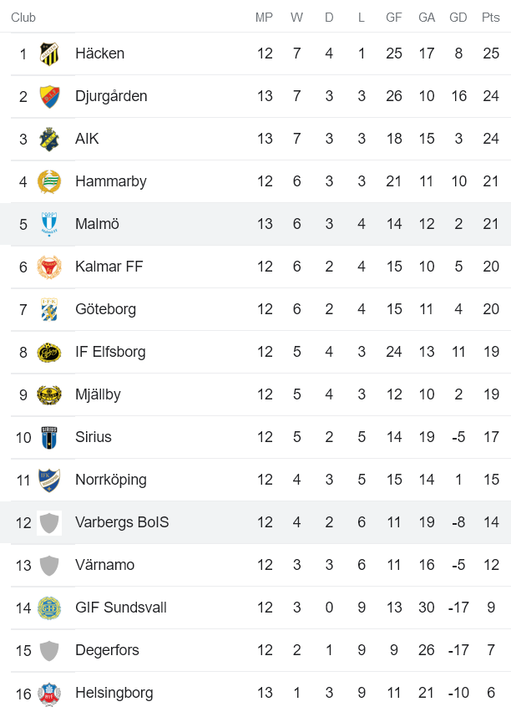This screenshot has height=717, width=511.
Task: Open the Varbergs BoIS team page
Action: pos(123,521)
